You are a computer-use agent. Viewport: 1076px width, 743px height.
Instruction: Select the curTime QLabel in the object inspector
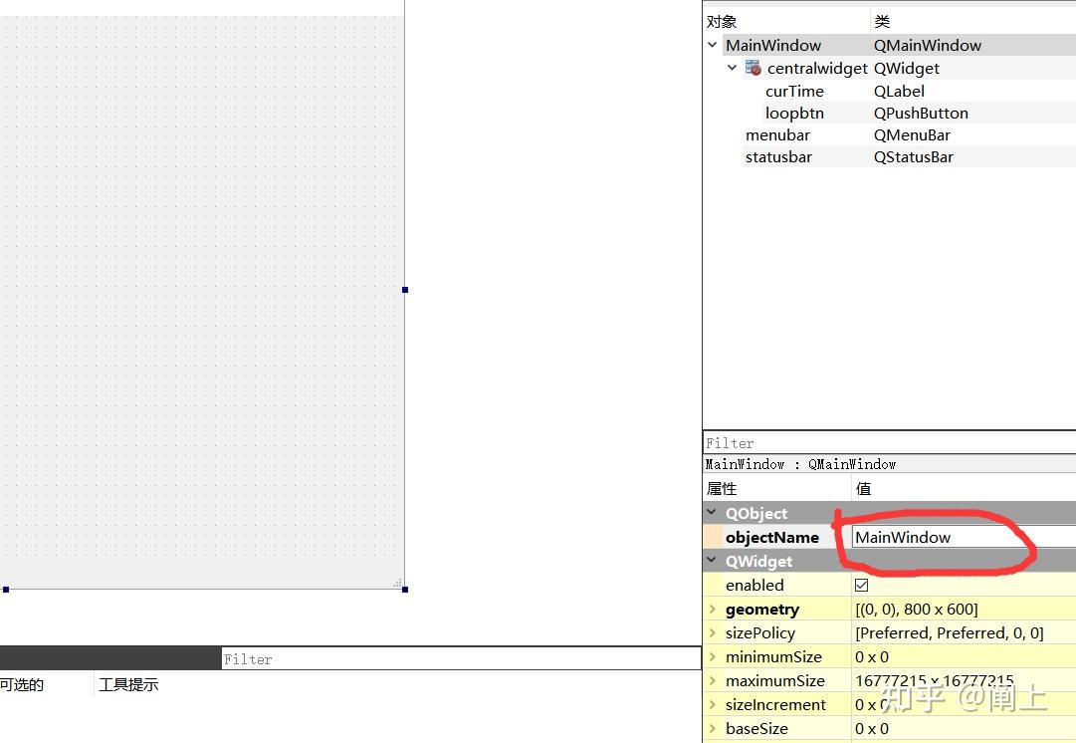794,91
